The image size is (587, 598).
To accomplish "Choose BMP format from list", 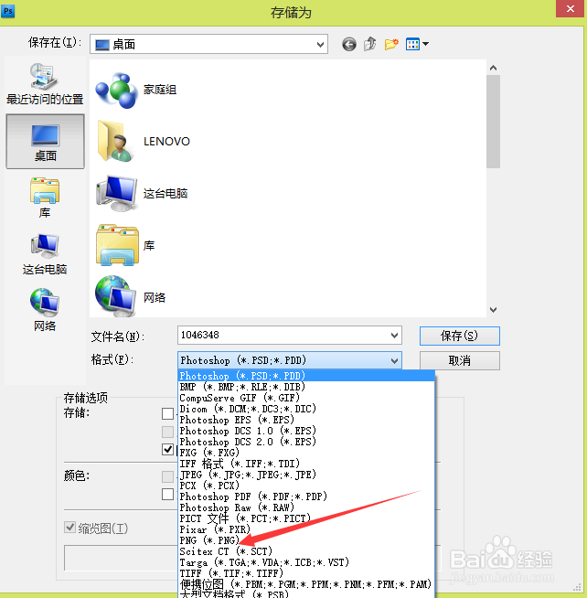I will 306,387.
